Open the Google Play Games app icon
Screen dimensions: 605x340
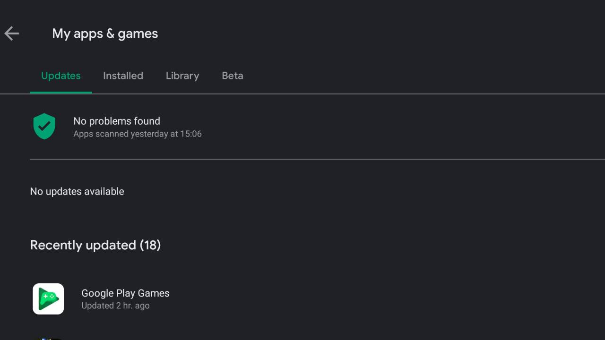coord(48,299)
